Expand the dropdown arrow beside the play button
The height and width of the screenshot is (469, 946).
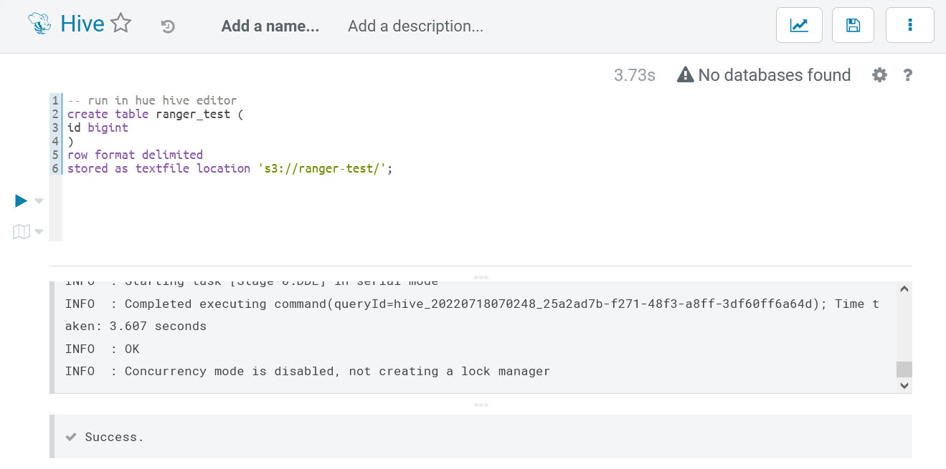(39, 201)
